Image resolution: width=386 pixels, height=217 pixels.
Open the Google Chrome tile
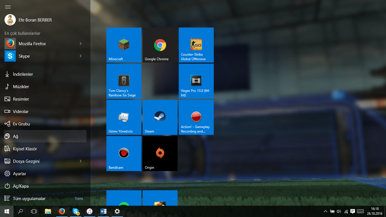click(160, 45)
